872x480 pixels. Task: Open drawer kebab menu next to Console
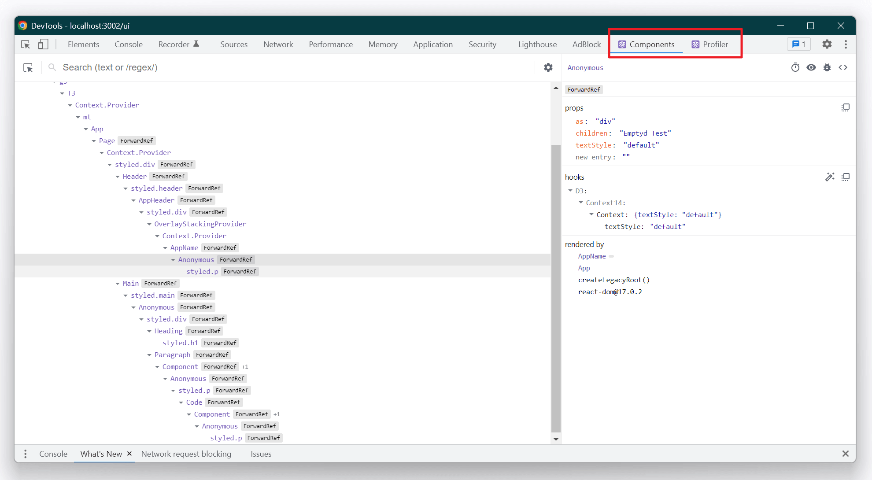[x=26, y=454]
